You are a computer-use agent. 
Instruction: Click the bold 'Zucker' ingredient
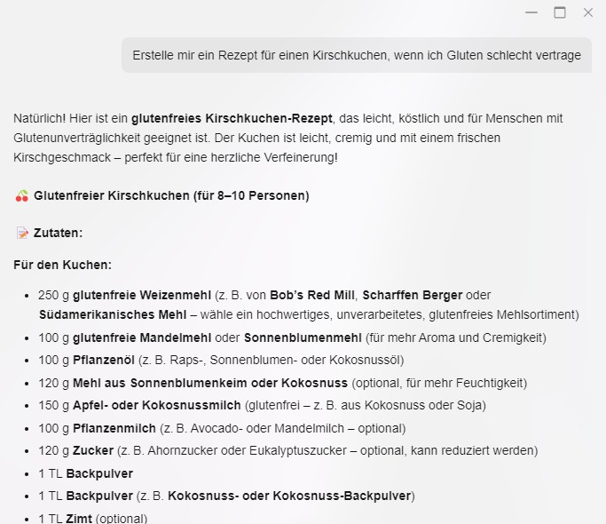pos(92,451)
